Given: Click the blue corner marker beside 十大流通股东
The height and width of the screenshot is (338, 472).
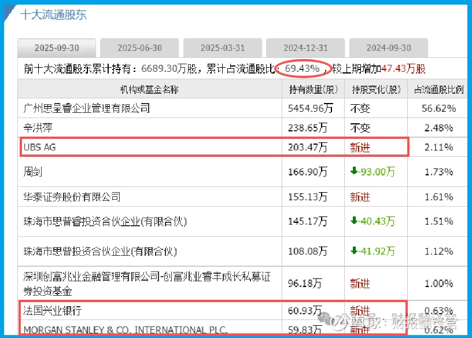Looking at the screenshot, I should 9,13.
